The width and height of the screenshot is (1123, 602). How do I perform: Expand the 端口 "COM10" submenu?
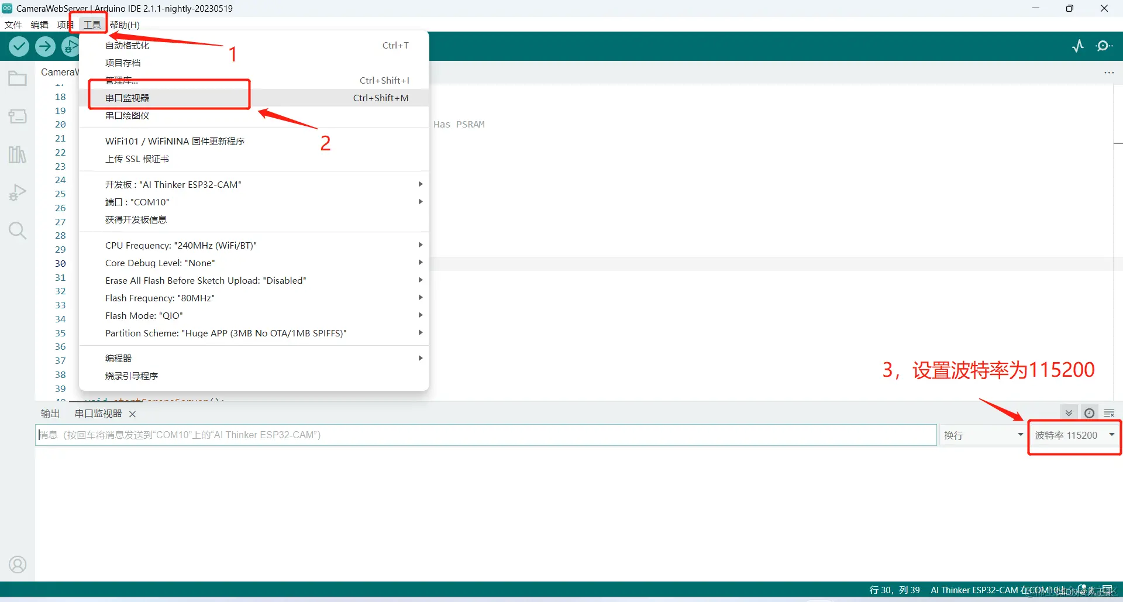[254, 202]
